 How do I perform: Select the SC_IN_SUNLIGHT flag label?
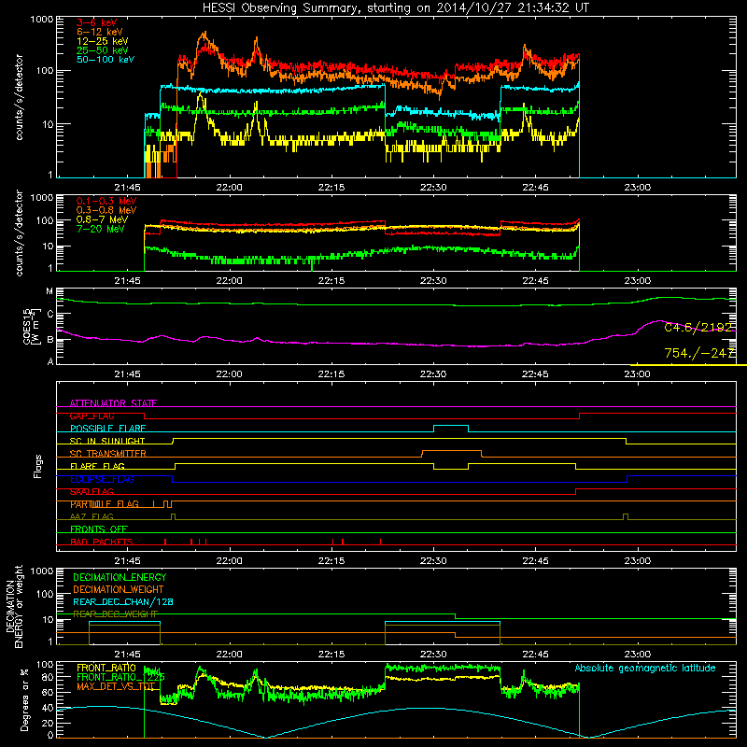coord(107,441)
